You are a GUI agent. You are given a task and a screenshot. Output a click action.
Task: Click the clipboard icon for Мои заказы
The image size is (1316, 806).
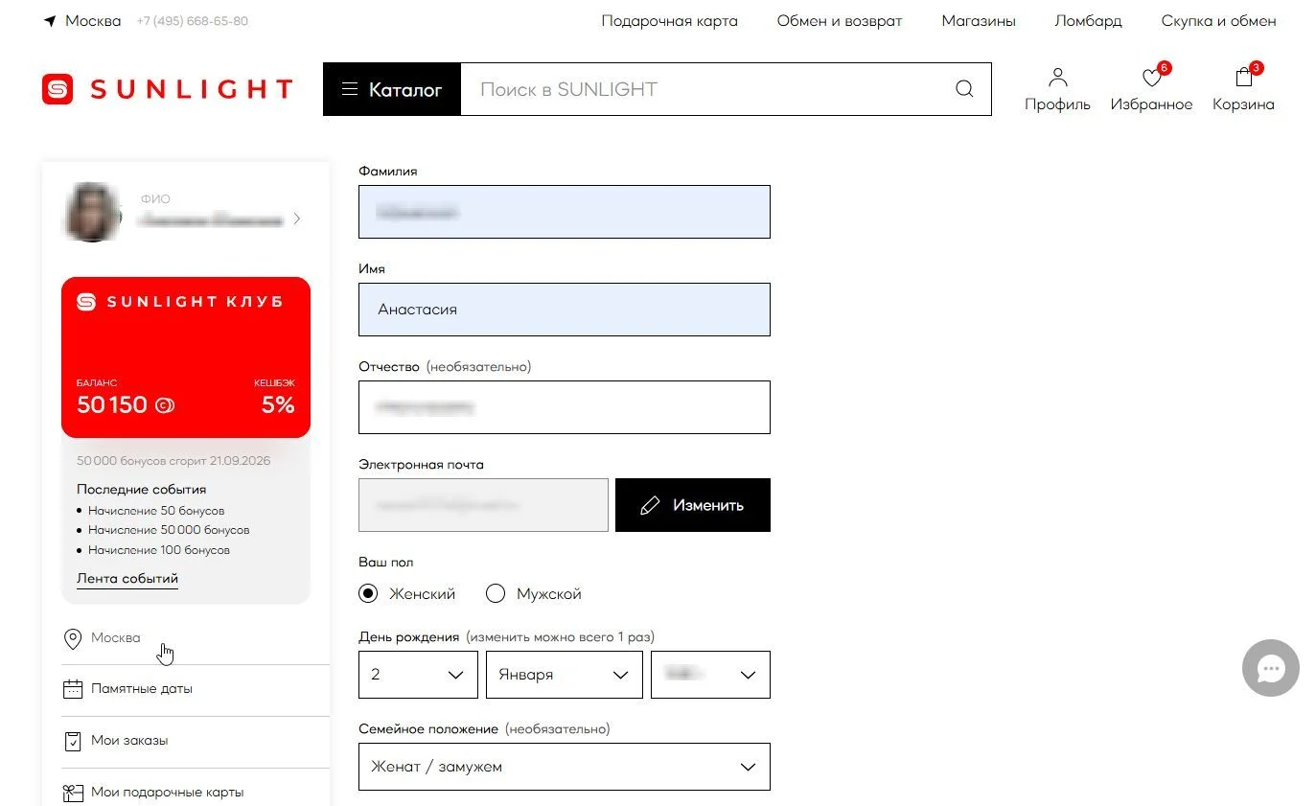point(72,741)
